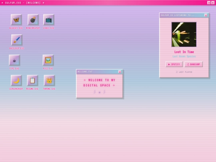Click the welcome to my digital space text
Image resolution: width=216 pixels, height=162 pixels.
(x=99, y=83)
